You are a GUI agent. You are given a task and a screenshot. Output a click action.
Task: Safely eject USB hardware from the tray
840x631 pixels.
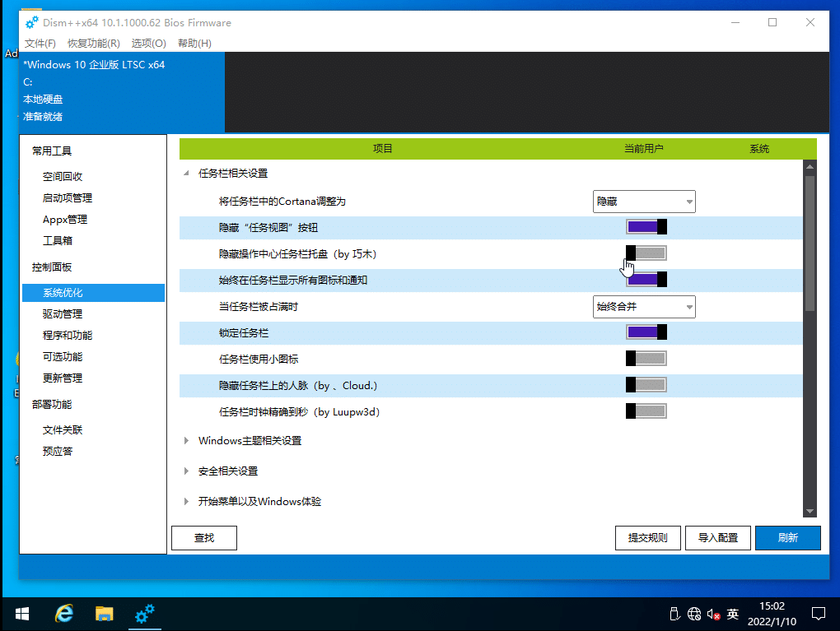[674, 614]
